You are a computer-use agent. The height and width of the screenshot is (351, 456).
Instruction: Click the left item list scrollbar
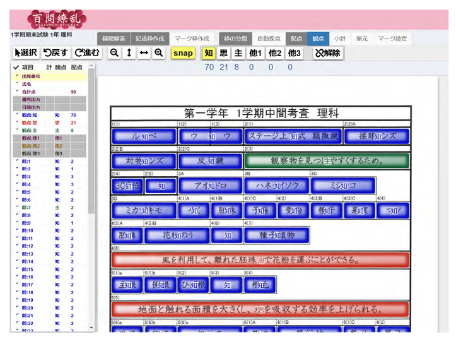pos(92,189)
